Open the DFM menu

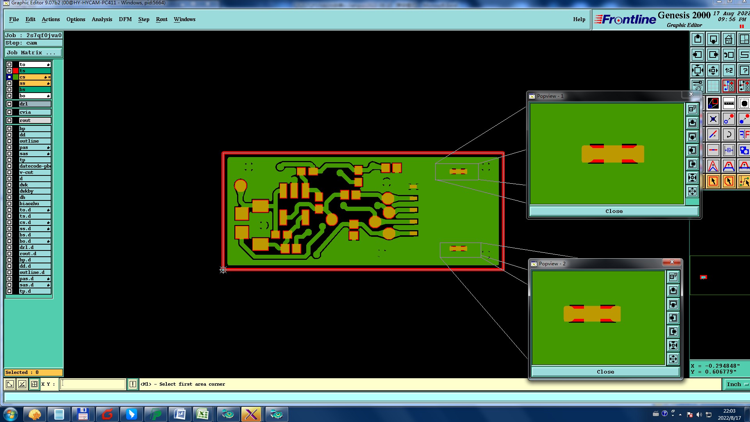click(x=125, y=19)
